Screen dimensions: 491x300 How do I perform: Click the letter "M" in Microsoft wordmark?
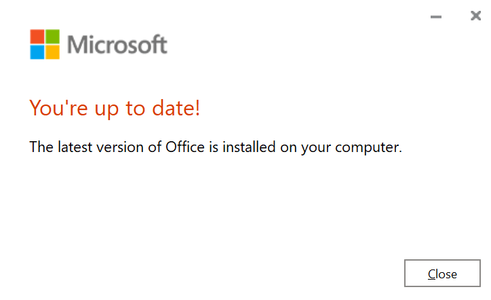(77, 45)
